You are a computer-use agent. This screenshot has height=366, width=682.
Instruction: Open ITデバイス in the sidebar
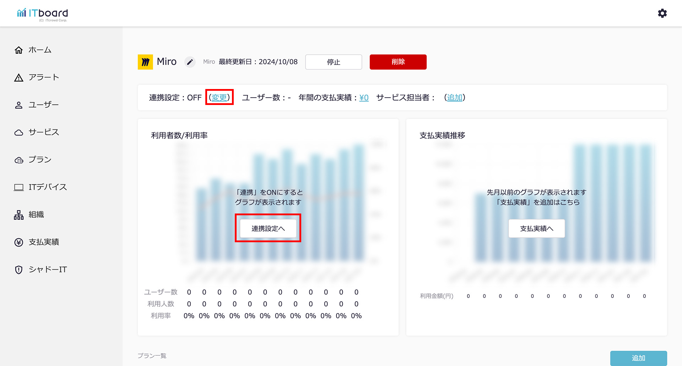pos(47,187)
